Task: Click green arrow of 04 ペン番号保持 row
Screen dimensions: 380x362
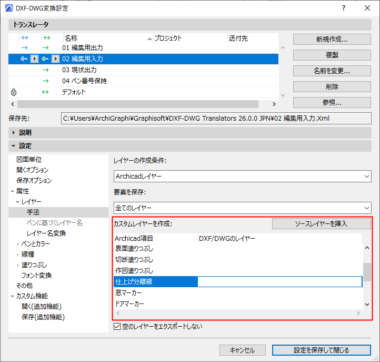Action: point(46,81)
